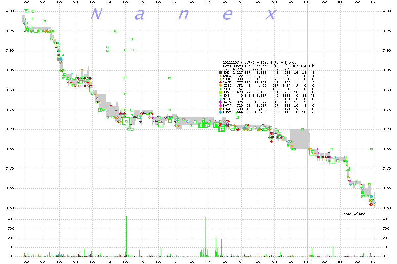
Task: Click the brown dot marker beside AMEX
Action: click(x=220, y=76)
